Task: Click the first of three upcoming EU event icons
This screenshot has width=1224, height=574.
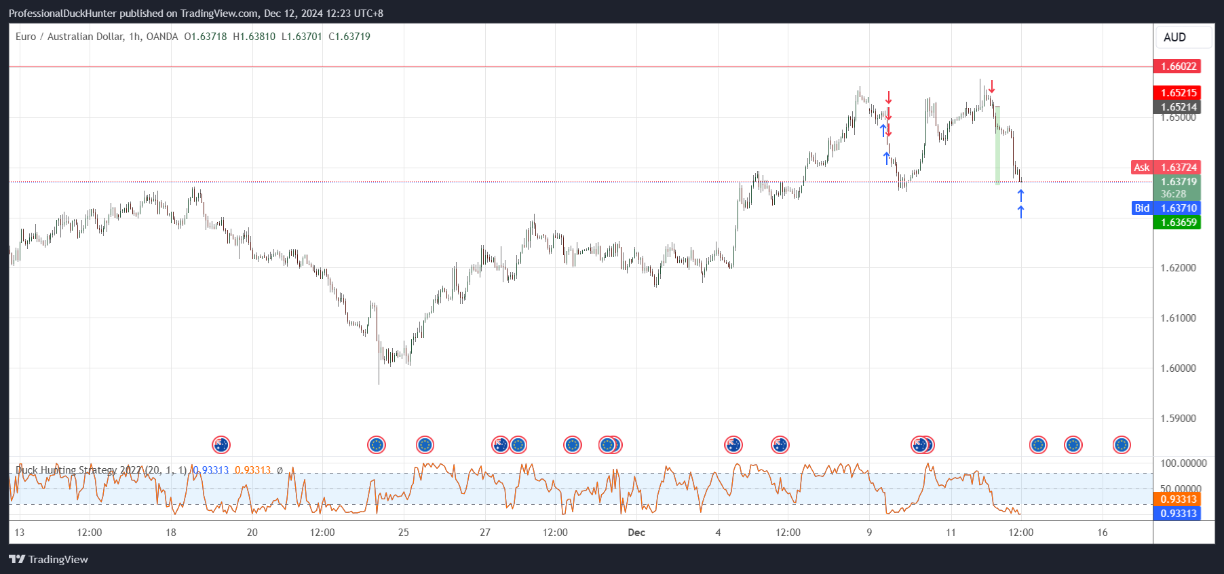Action: 1038,445
